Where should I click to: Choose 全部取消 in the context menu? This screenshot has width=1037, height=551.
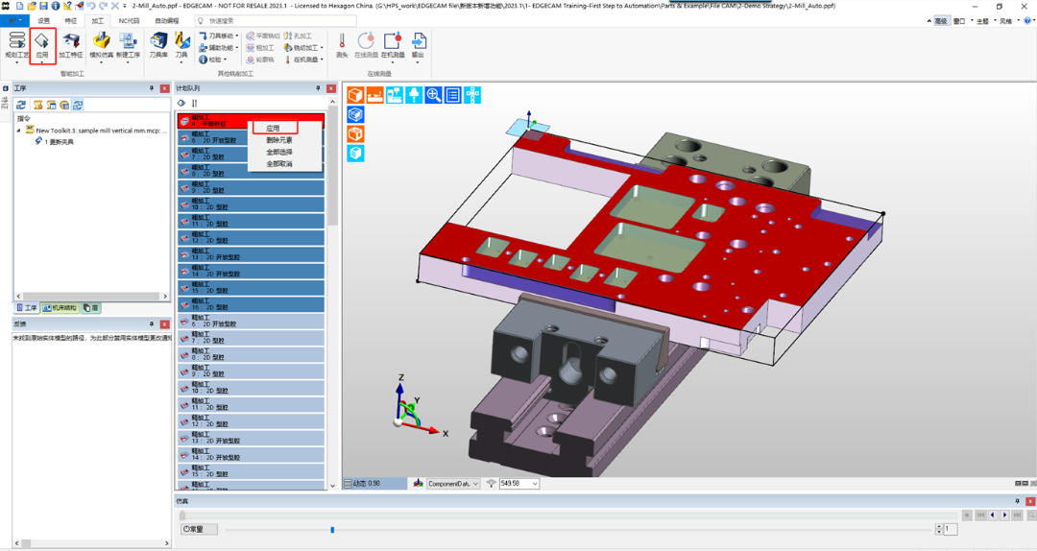coord(279,164)
